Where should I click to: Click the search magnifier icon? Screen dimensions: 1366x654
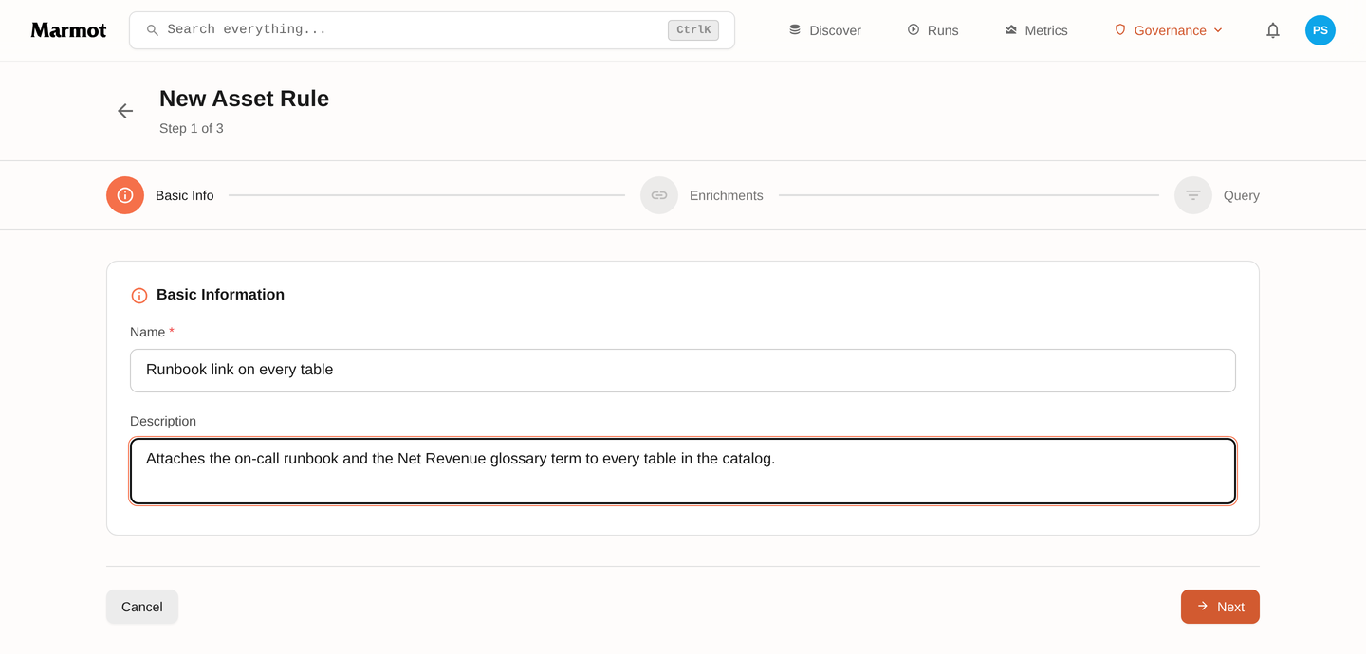152,30
